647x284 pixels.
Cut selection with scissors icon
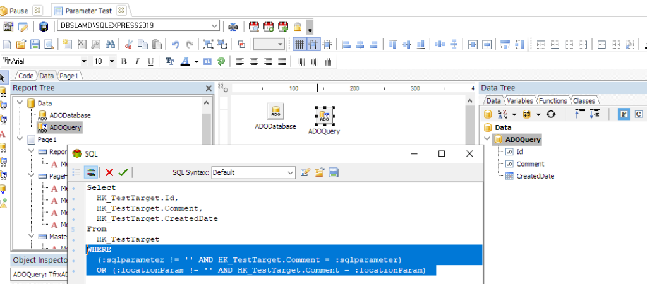point(128,44)
